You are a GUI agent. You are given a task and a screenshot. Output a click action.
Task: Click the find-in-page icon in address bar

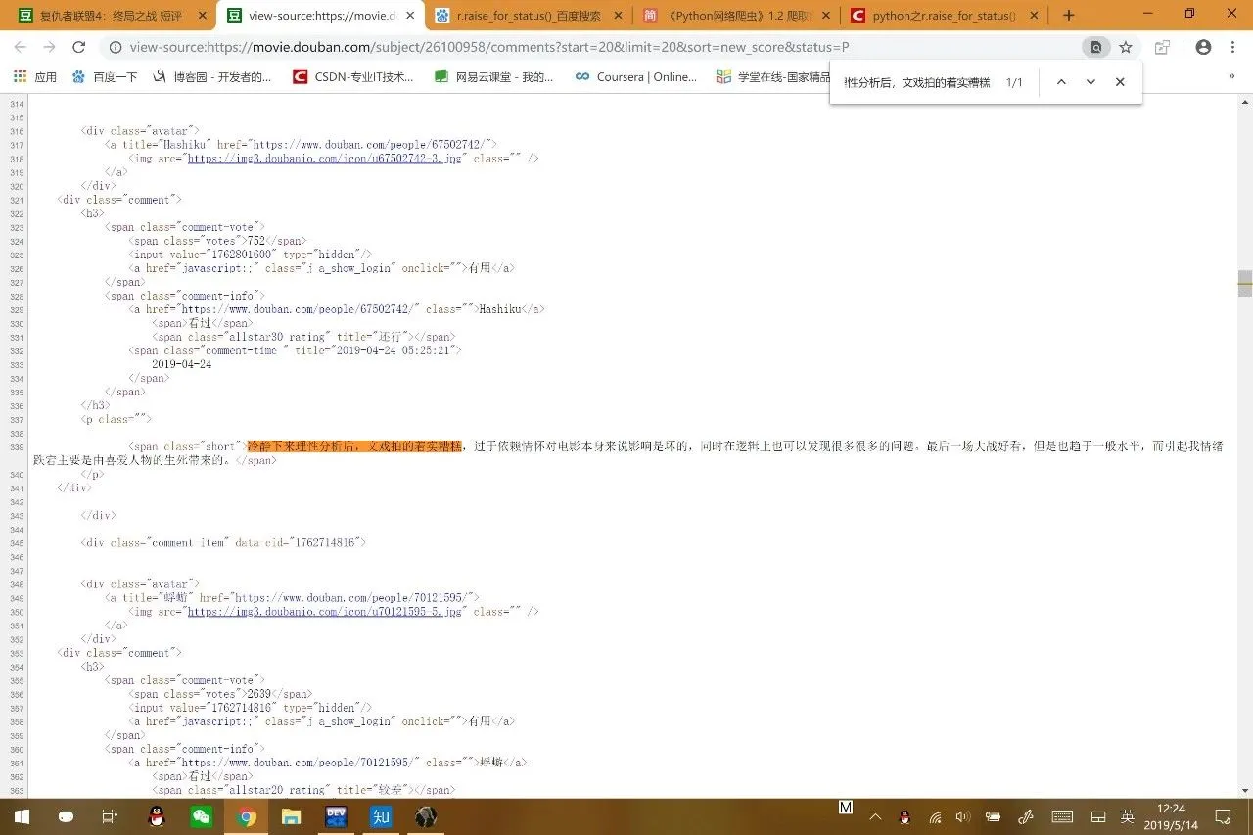pos(1096,47)
